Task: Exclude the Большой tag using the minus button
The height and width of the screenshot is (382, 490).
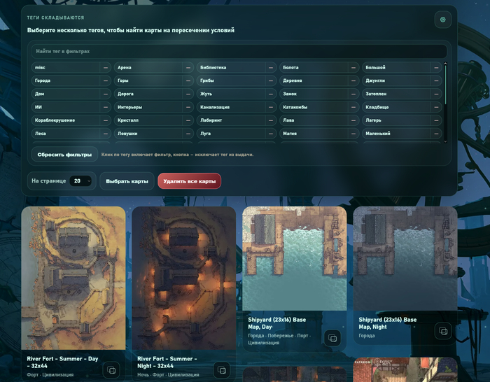Action: [436, 67]
